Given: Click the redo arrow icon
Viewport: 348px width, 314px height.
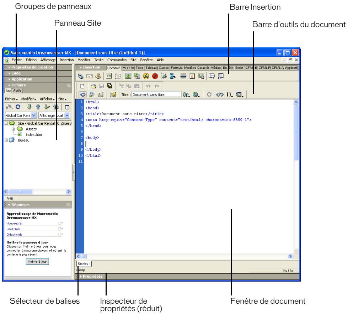Looking at the screenshot, I should pos(157,86).
